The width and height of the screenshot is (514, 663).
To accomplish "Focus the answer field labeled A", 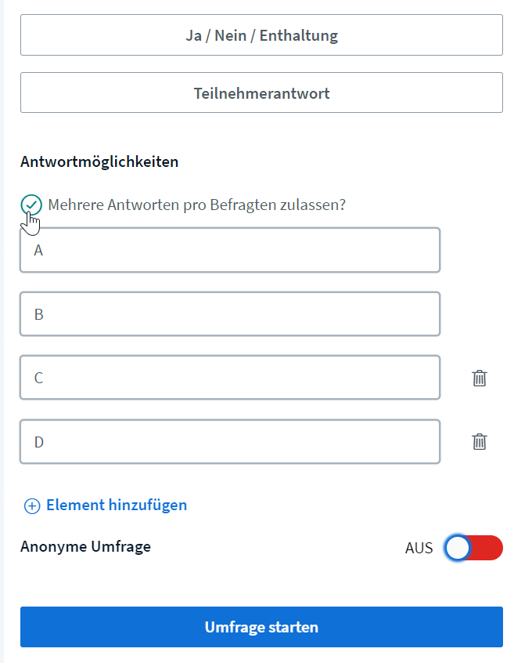I will pos(230,250).
